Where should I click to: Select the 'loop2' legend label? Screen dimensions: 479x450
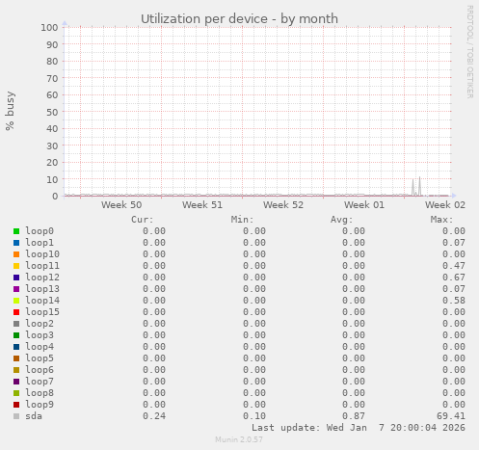coord(40,324)
